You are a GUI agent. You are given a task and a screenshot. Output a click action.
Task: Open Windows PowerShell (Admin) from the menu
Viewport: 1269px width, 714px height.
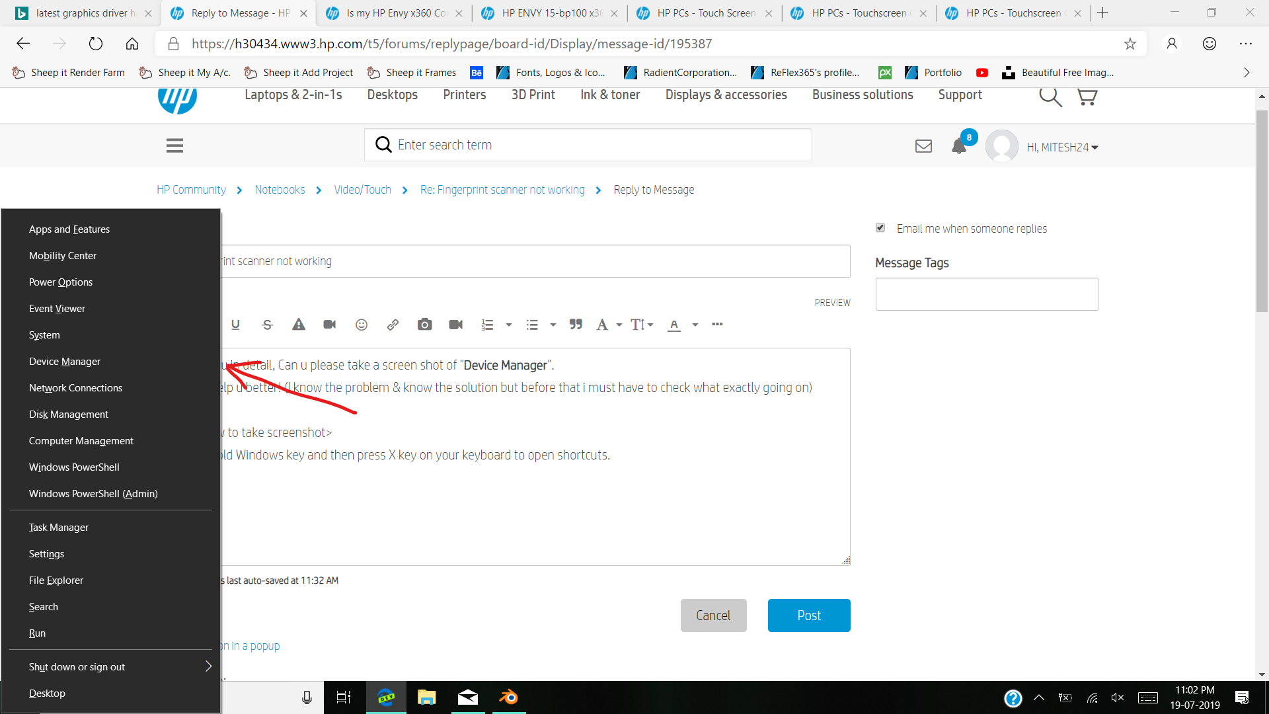93,493
